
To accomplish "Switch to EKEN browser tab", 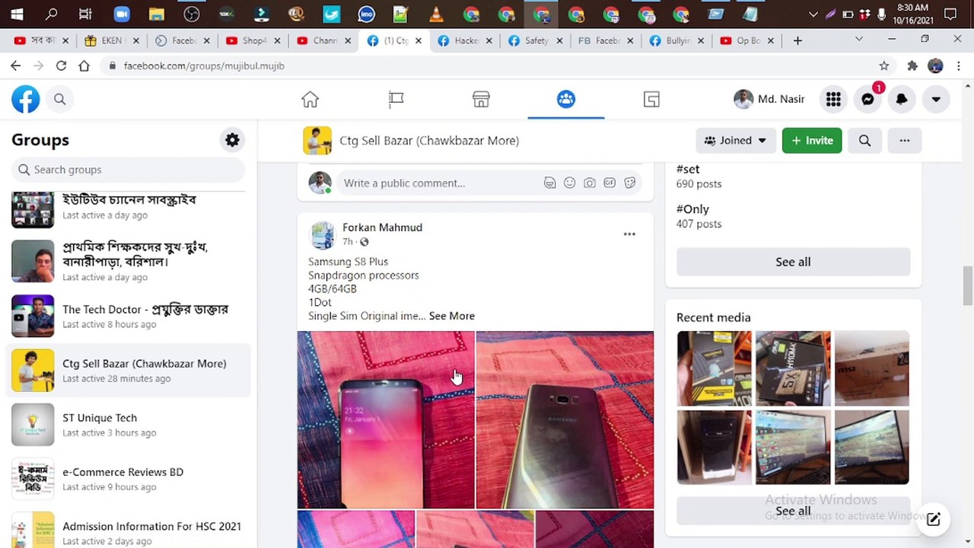I will [x=113, y=40].
